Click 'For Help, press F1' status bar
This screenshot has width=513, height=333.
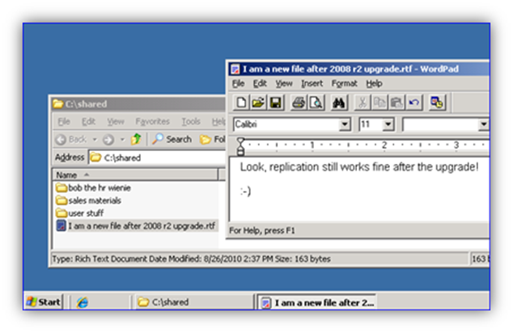pyautogui.click(x=262, y=230)
